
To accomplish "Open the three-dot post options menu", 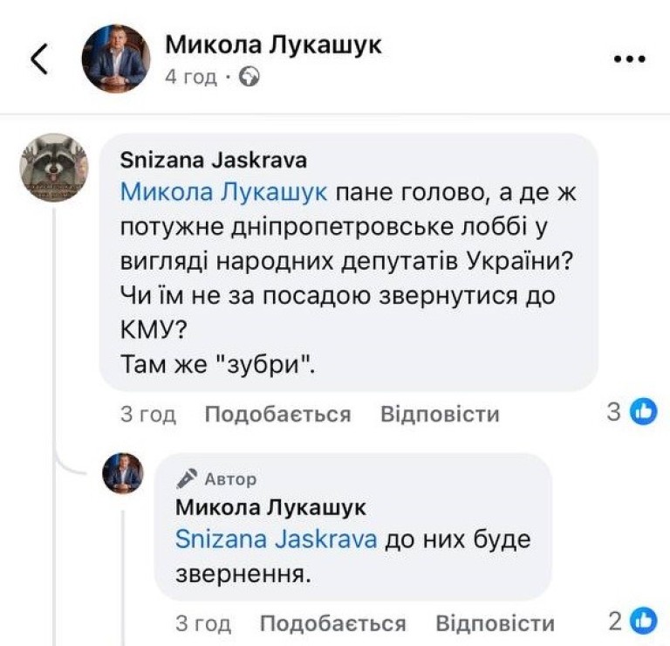I will click(629, 59).
